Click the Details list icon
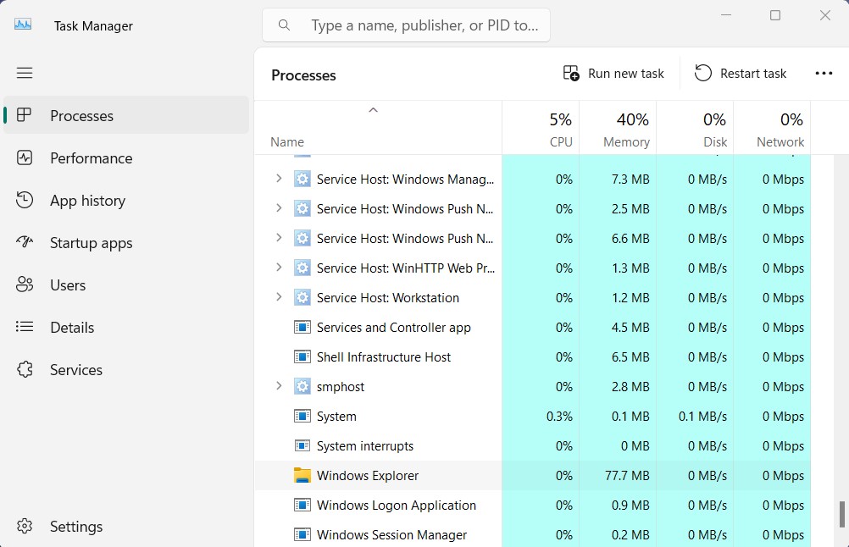The width and height of the screenshot is (849, 547). (25, 327)
